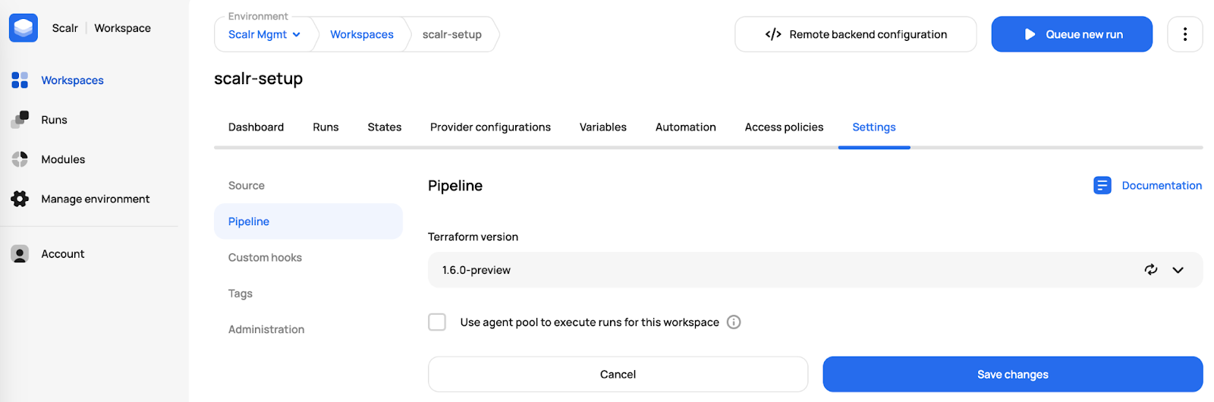Click the Account avatar icon
The image size is (1214, 402).
[20, 254]
